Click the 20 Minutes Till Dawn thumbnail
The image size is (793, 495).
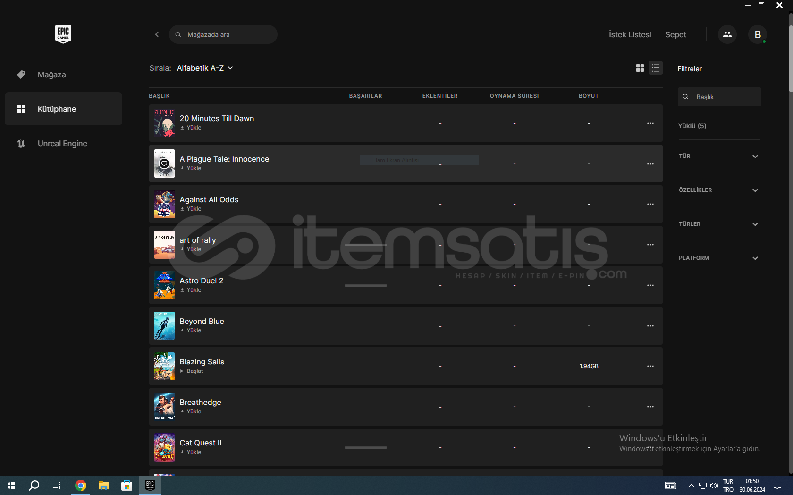tap(164, 123)
